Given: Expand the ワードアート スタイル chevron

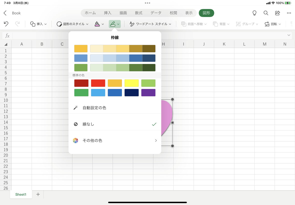Looking at the screenshot, I should (170, 24).
